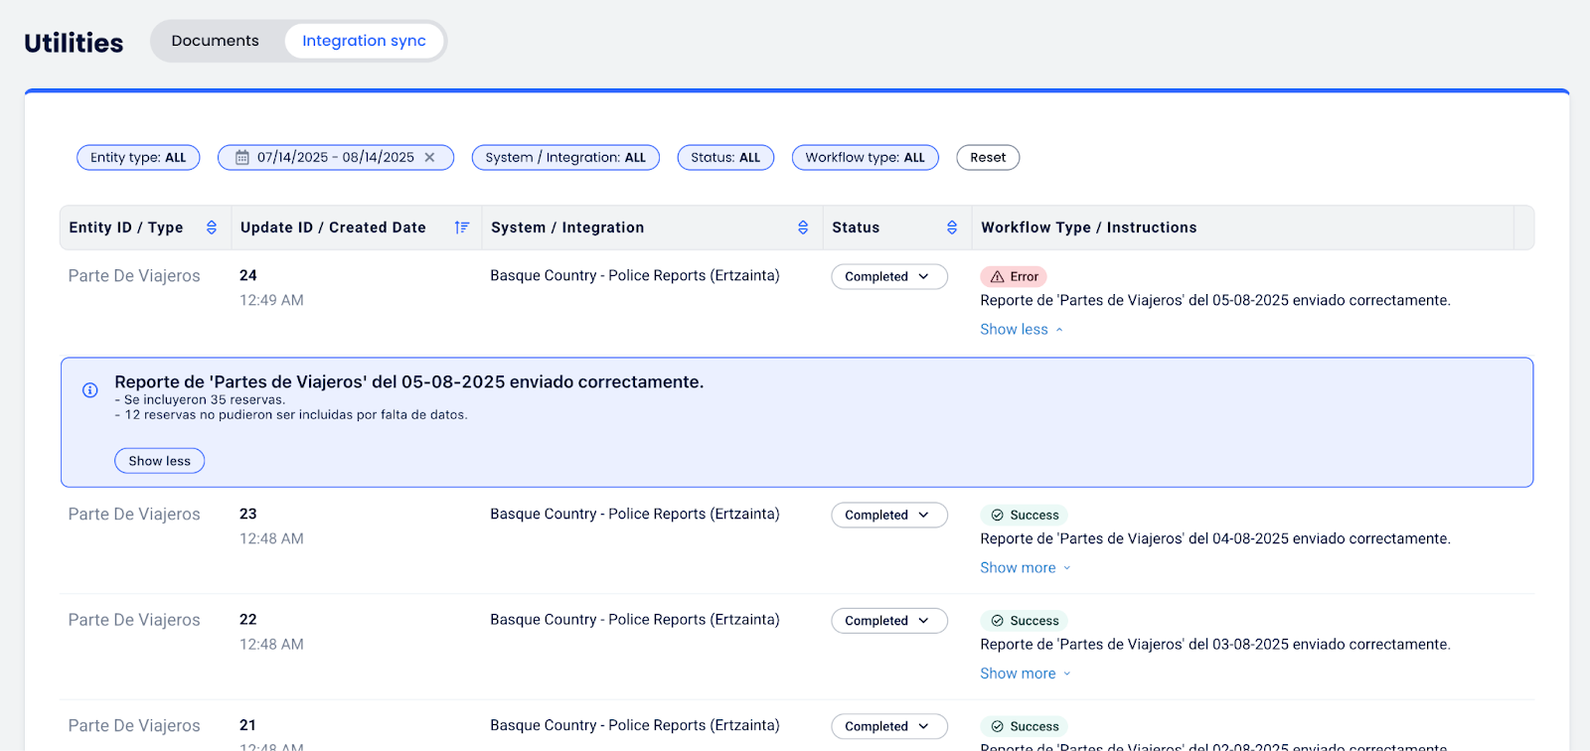Click Success badge on row 23
Viewport: 1590px width, 751px height.
[1024, 515]
